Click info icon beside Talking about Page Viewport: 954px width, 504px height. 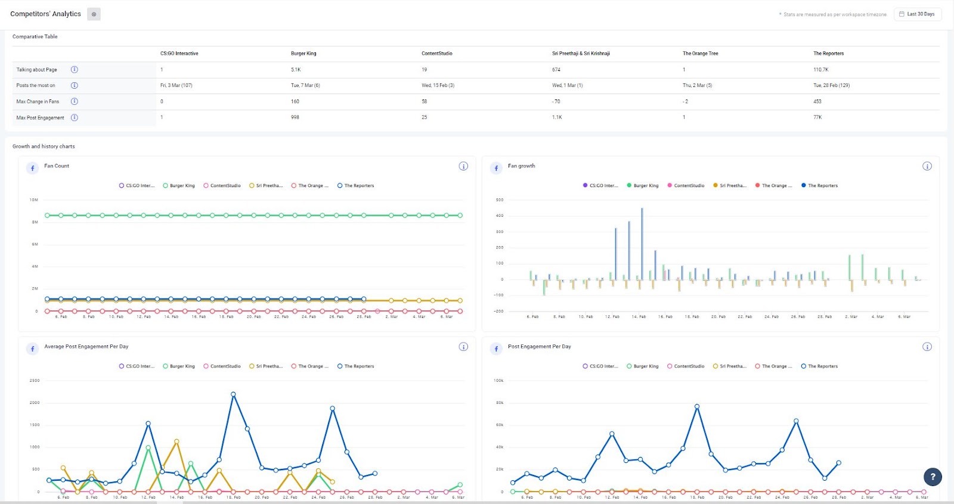(x=75, y=70)
